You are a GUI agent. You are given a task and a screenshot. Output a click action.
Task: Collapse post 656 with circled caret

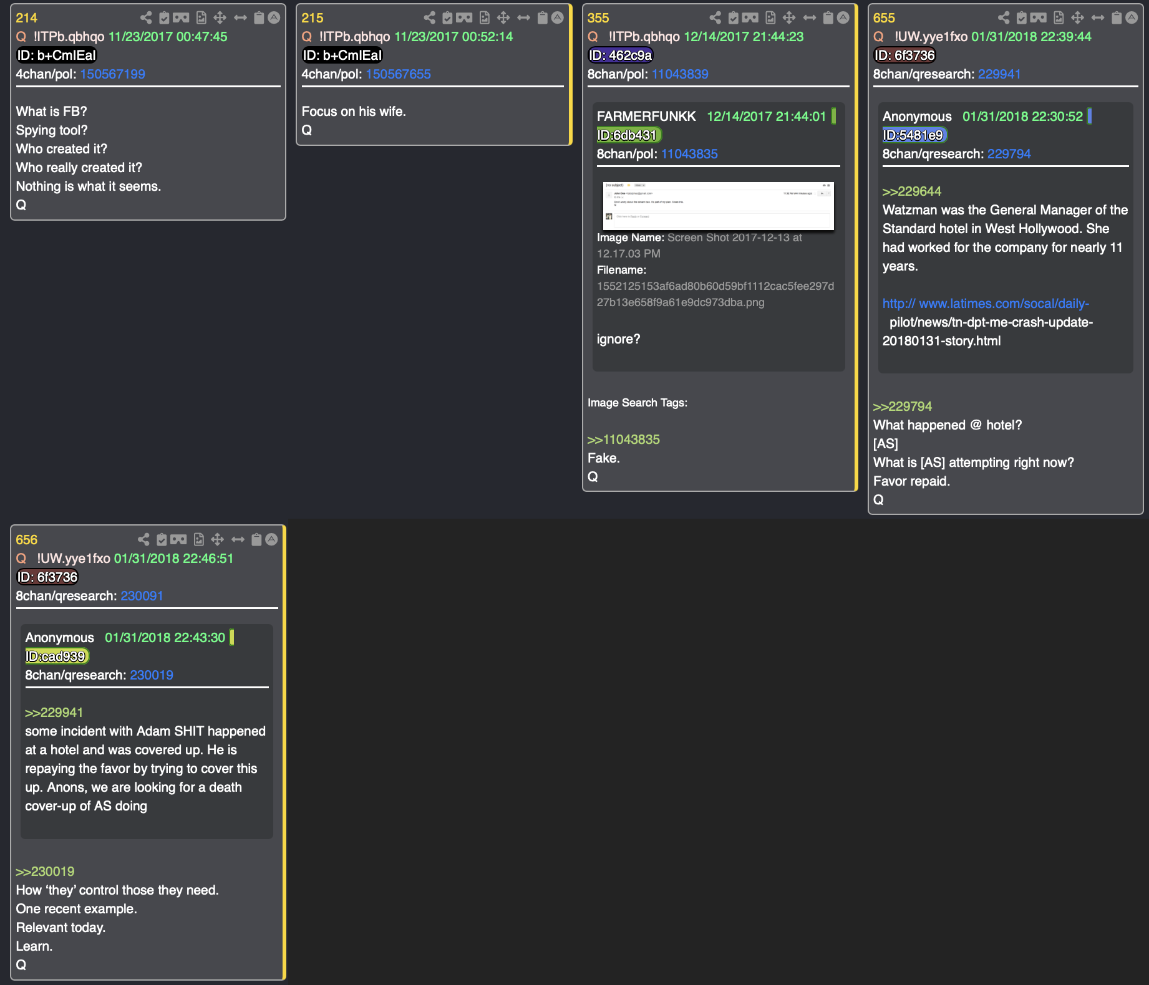click(271, 539)
